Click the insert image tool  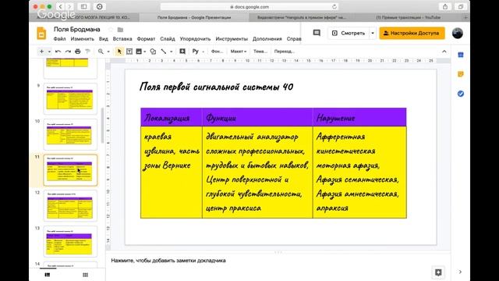(139, 52)
